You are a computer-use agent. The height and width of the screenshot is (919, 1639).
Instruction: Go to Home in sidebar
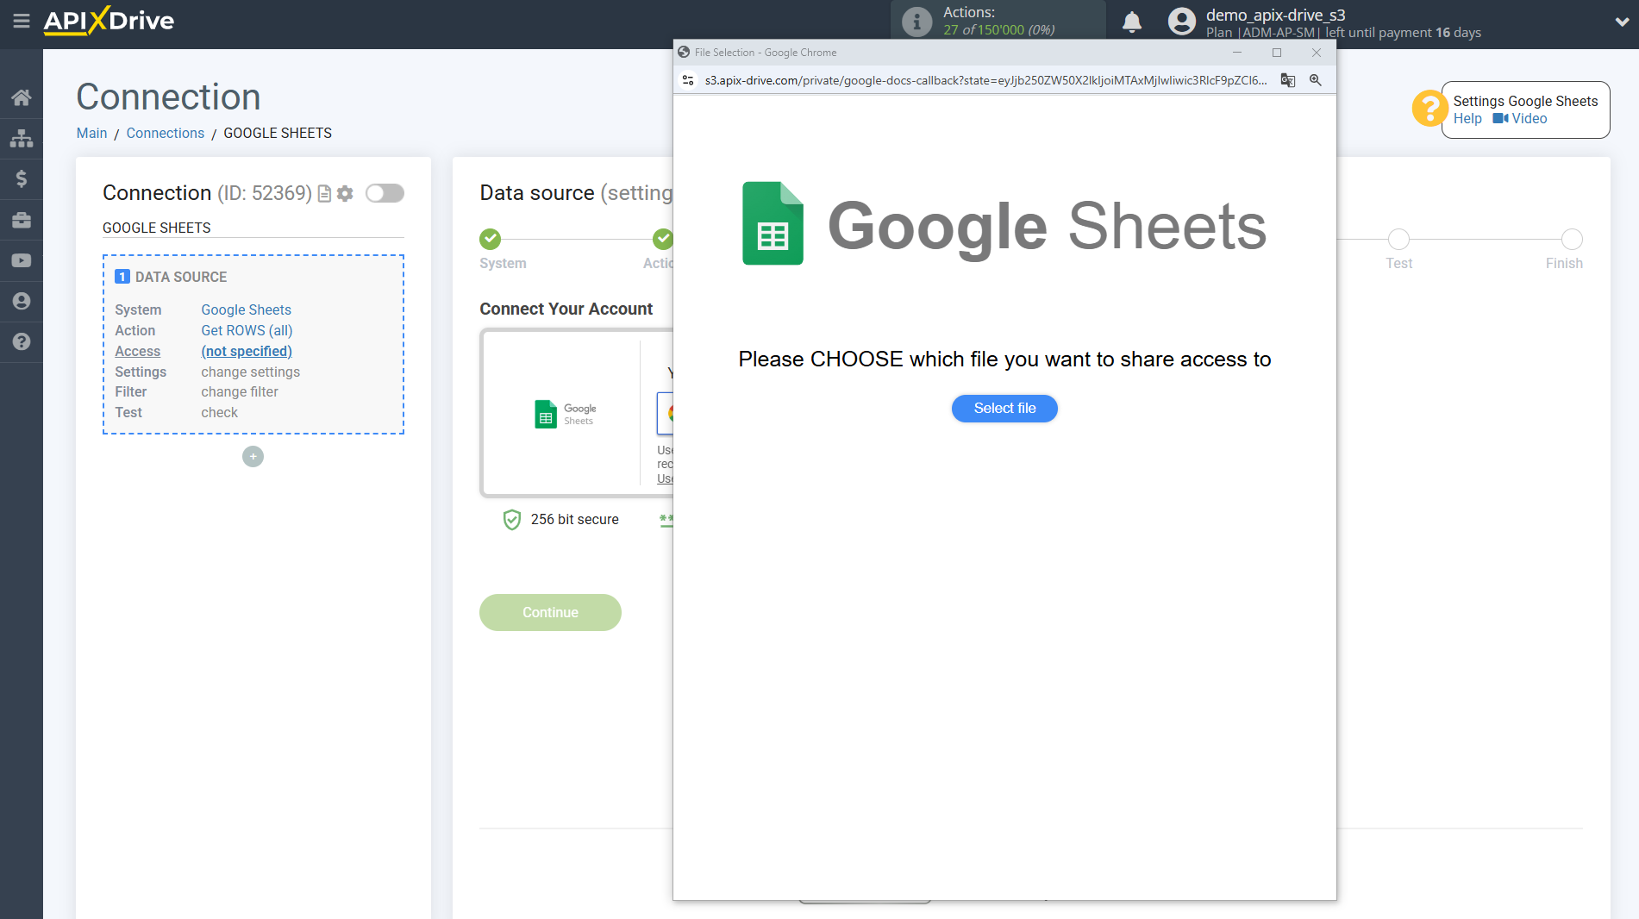(x=22, y=97)
